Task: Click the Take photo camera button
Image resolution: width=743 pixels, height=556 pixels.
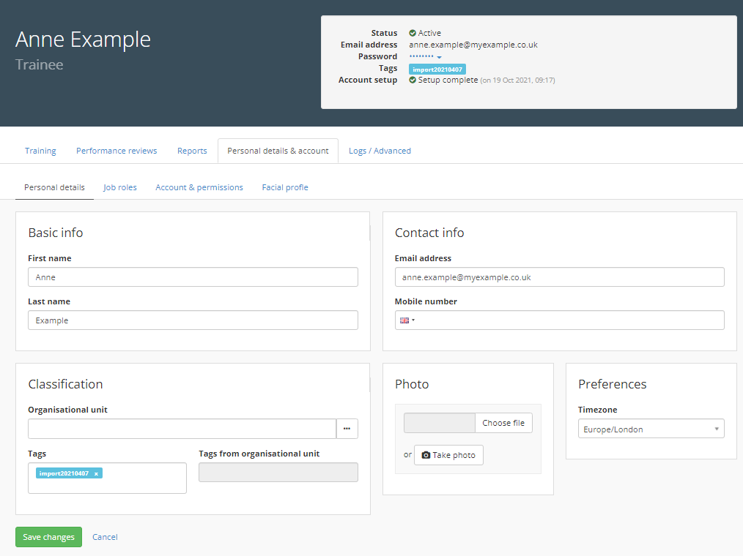Action: (x=448, y=455)
